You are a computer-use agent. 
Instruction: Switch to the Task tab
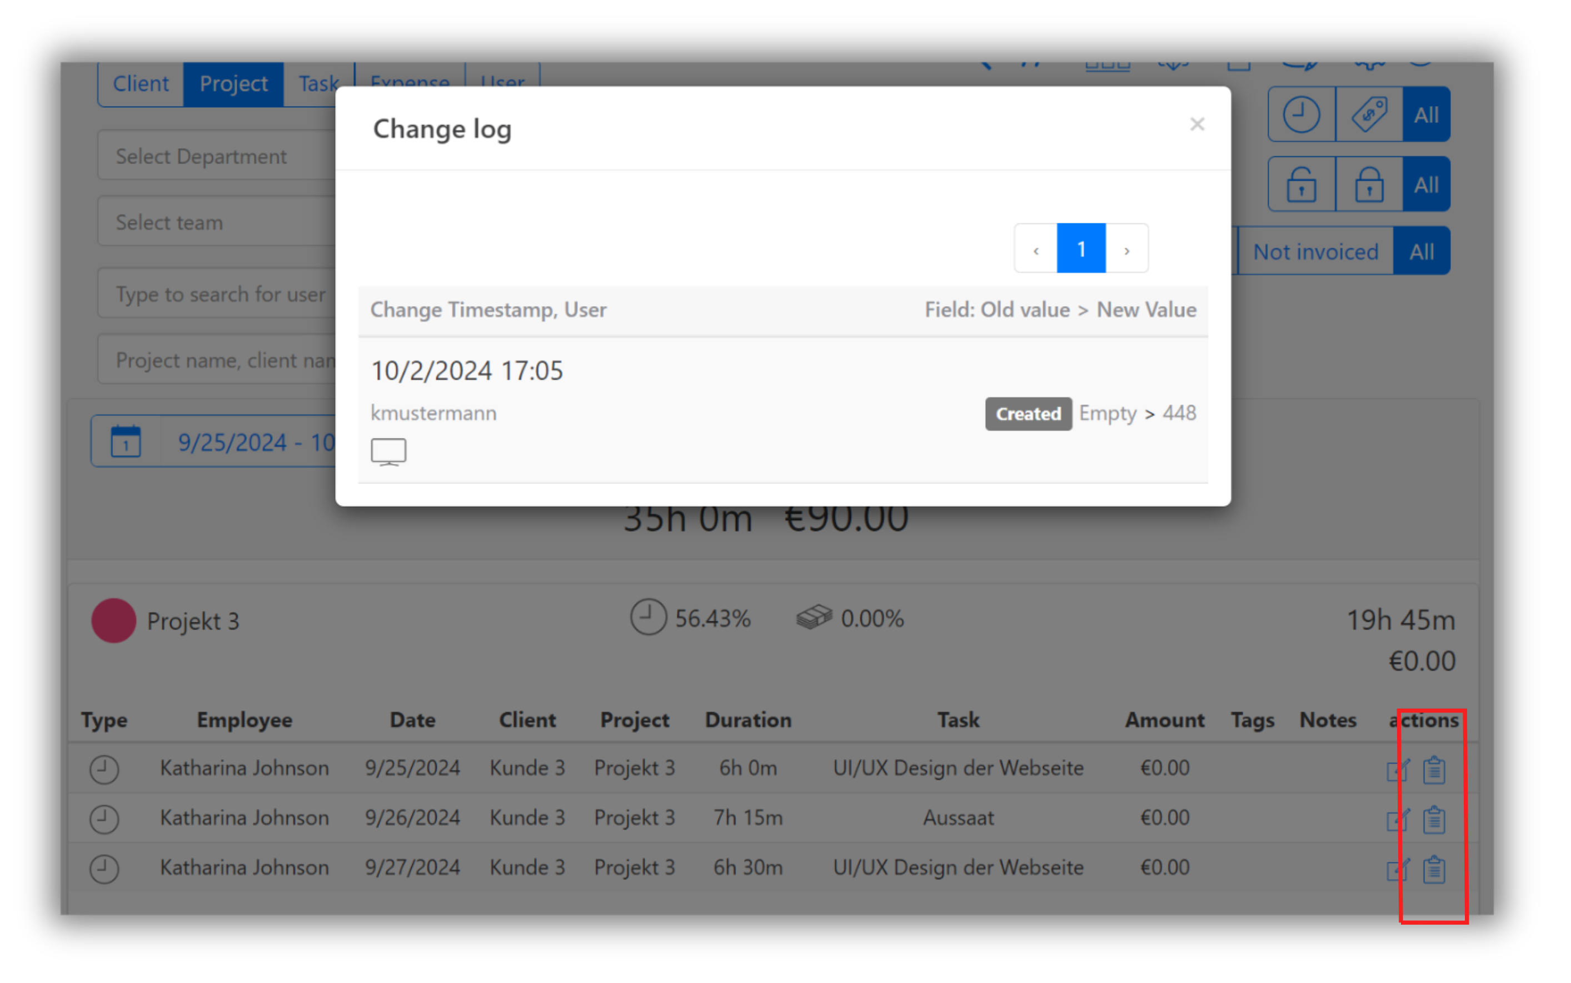[x=318, y=82]
